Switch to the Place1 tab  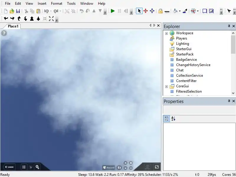13,26
